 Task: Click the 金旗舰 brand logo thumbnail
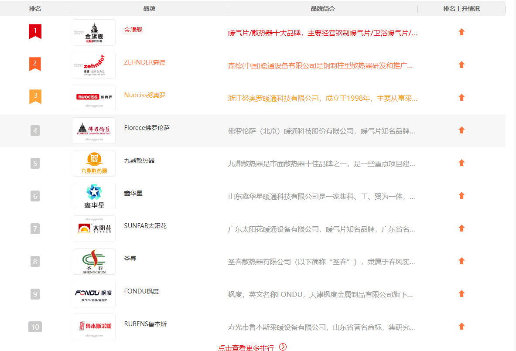(x=94, y=33)
